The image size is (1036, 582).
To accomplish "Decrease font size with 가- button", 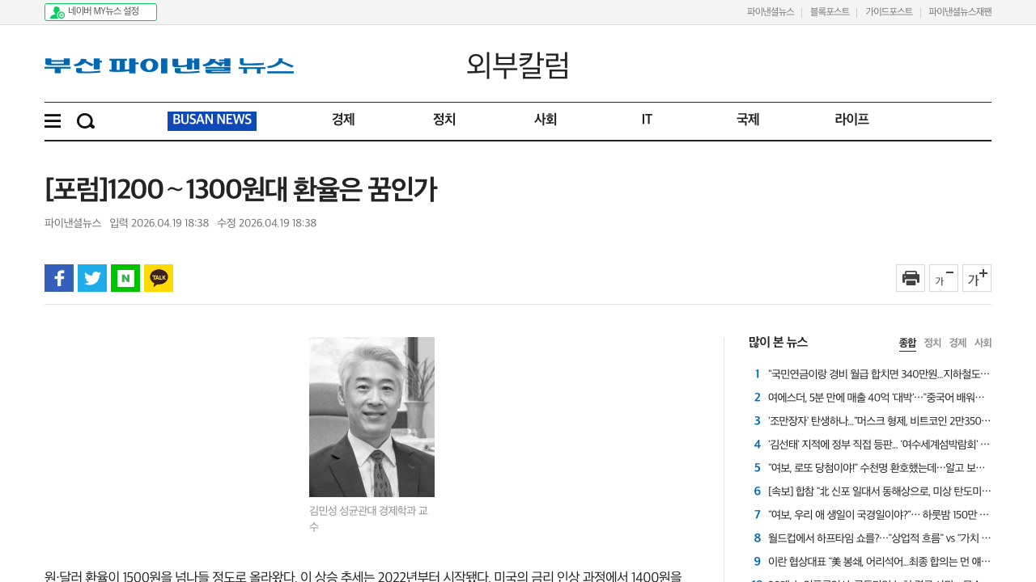I will point(944,278).
